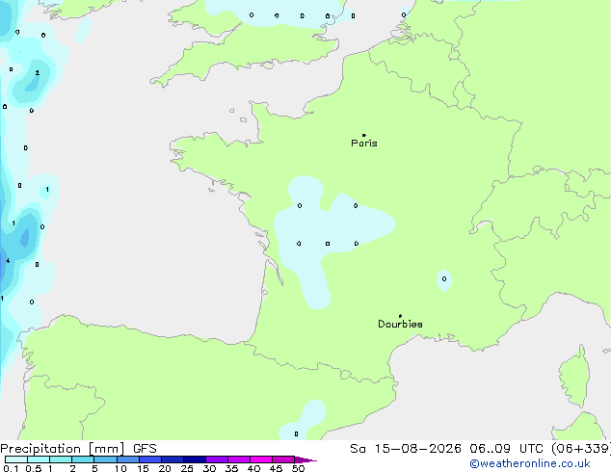Image resolution: width=611 pixels, height=472 pixels.
Task: Pick the 0.1–0.5 mm legend swatch
Action: coord(16,459)
